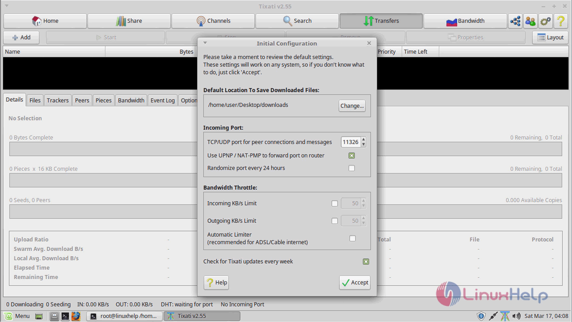Click the Help button in the dialog

coord(216,283)
